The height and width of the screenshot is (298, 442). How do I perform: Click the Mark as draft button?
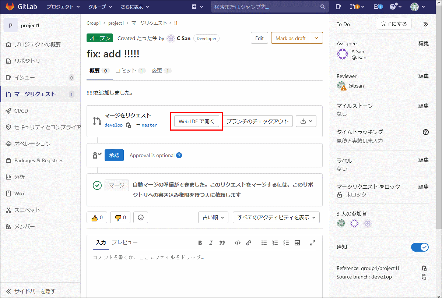[291, 38]
